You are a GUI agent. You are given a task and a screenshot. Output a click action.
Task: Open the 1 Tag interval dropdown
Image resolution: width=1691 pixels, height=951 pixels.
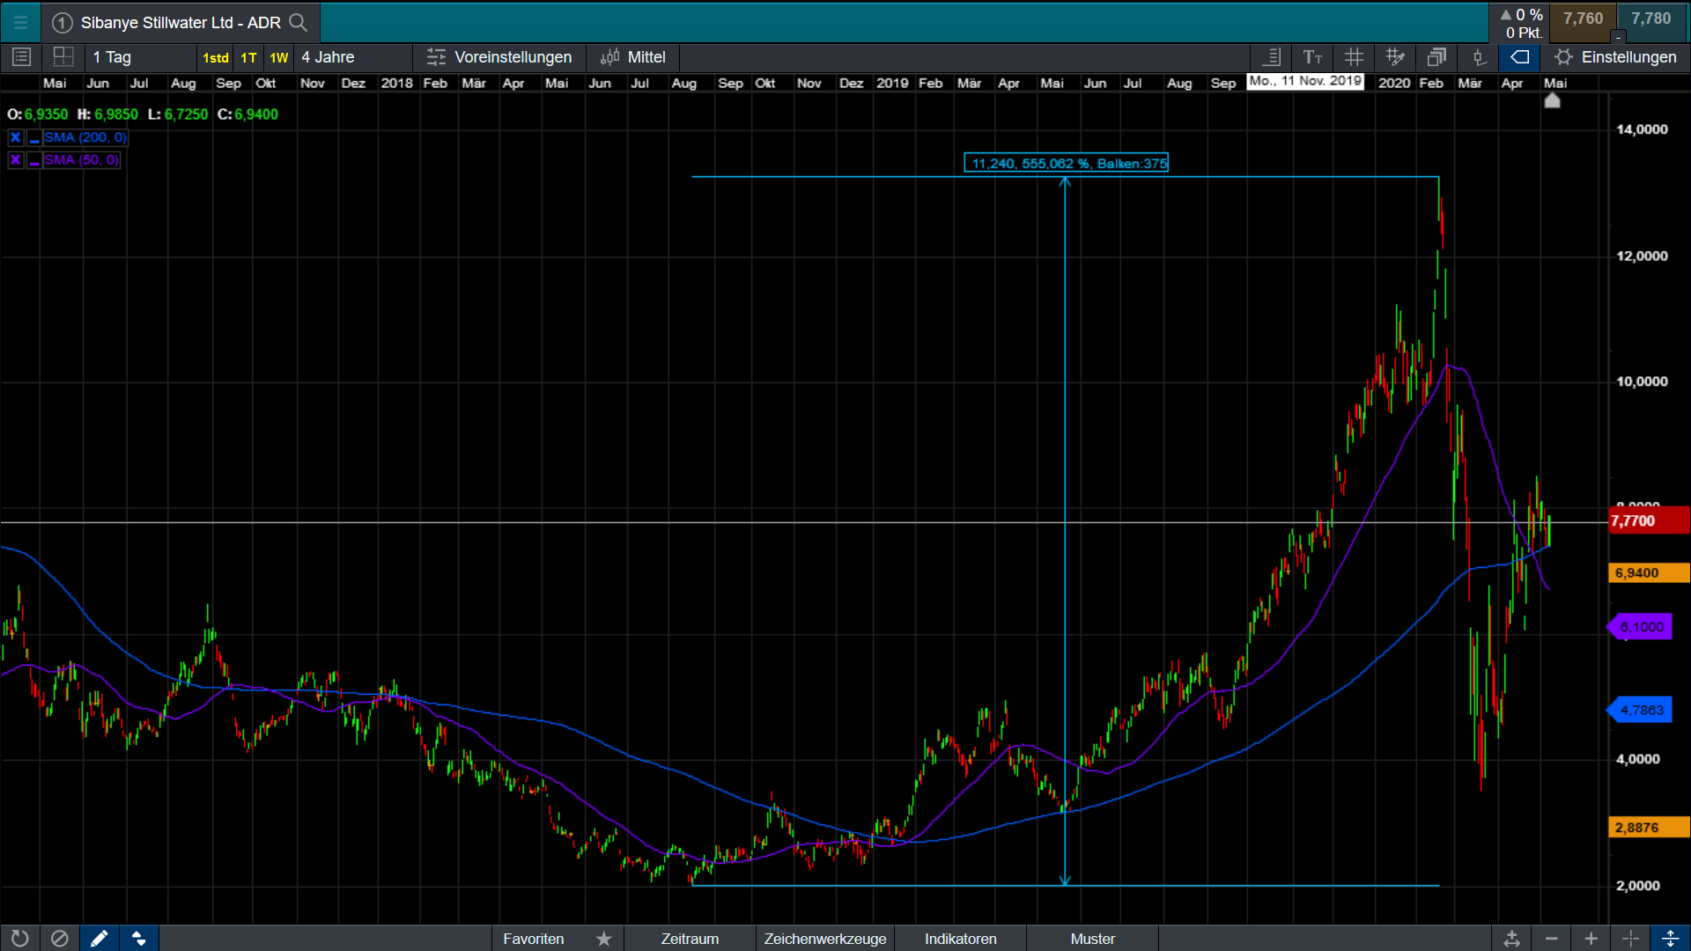(x=141, y=57)
